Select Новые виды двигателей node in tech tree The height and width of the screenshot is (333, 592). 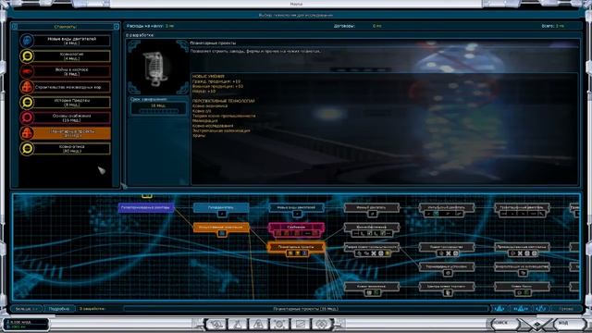pos(296,207)
